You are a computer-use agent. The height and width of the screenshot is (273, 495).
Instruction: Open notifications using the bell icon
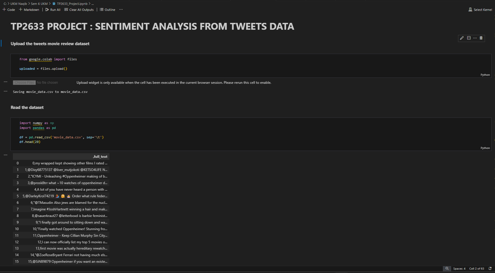(491, 268)
